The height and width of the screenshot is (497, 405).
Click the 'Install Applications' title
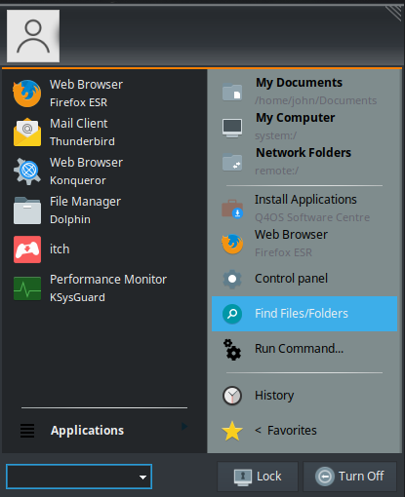click(305, 200)
